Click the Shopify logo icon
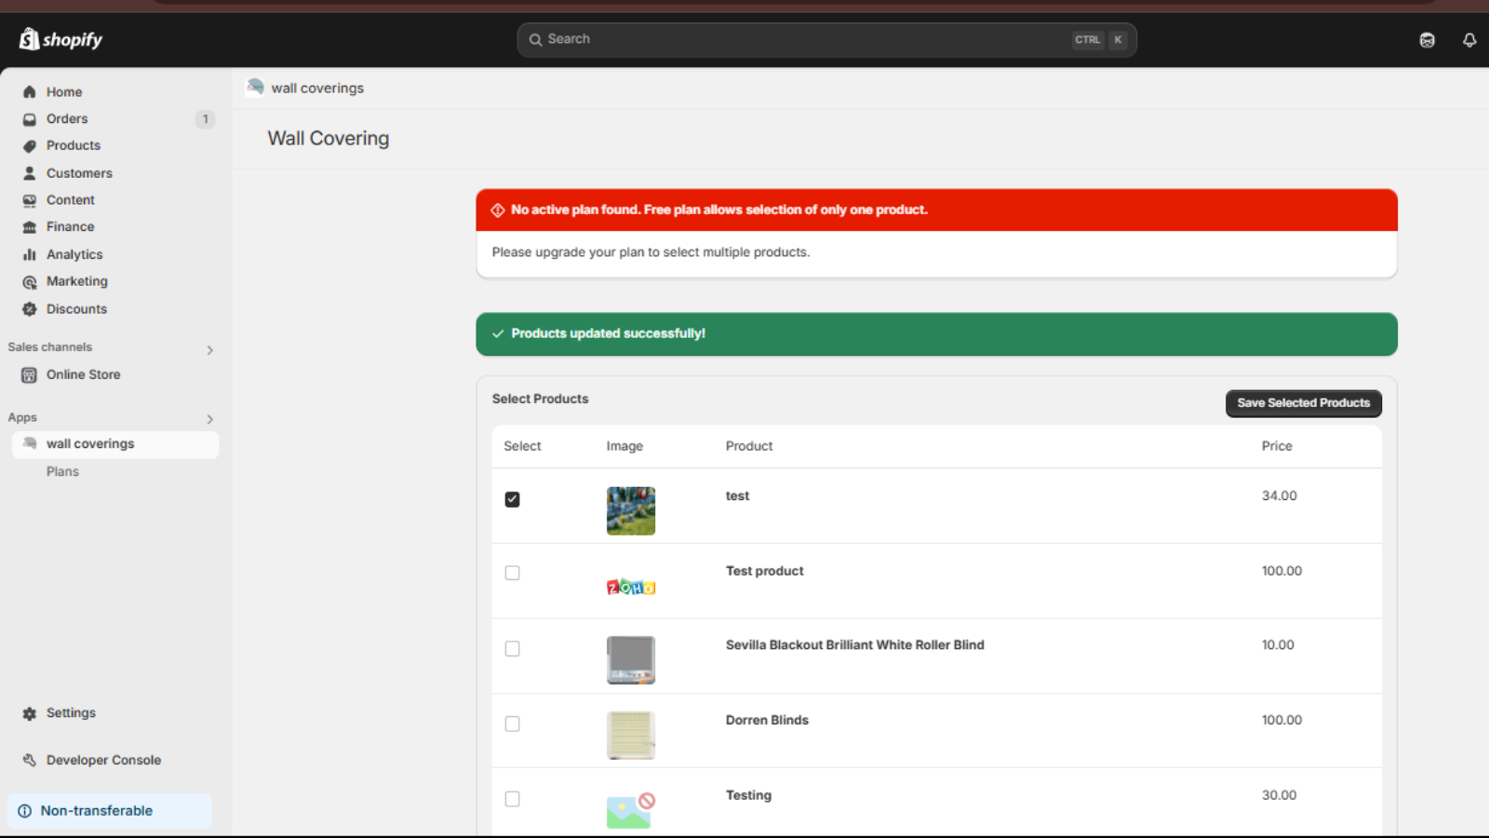This screenshot has height=838, width=1489. [x=30, y=39]
